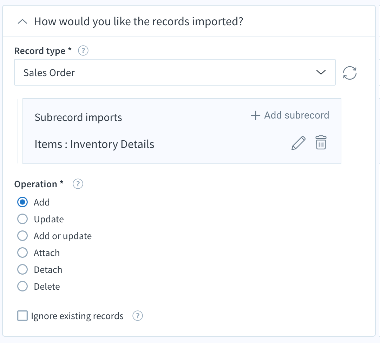
Task: Enable the Ignore existing records checkbox
Action: (22, 316)
